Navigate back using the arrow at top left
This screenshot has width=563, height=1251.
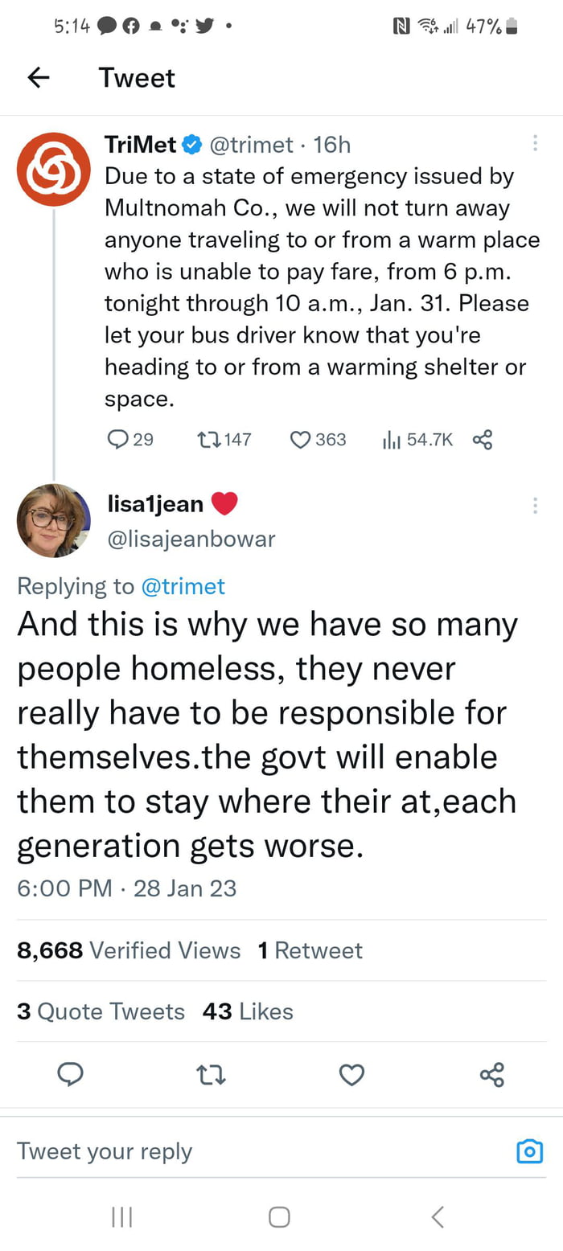point(38,77)
